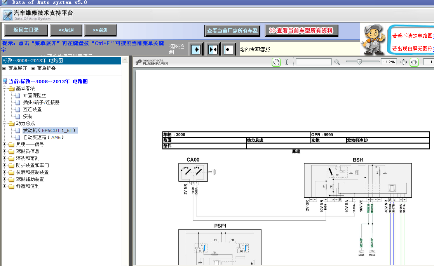Image resolution: width=434 pixels, height=266 pixels.
Task: Go back with the <<后退 button
Action: coord(66,30)
